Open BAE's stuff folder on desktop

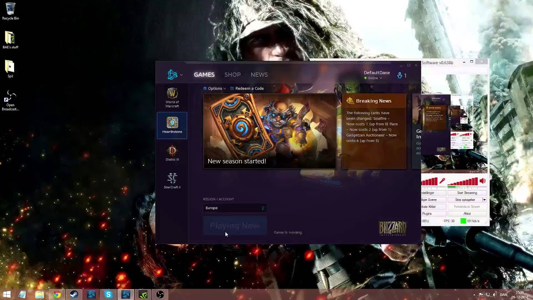point(10,40)
